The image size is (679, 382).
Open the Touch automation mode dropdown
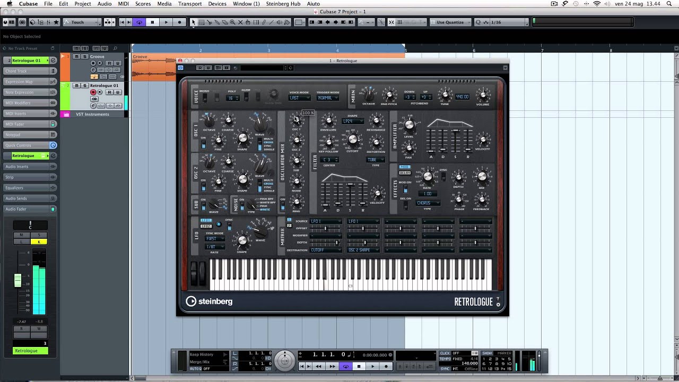click(81, 22)
